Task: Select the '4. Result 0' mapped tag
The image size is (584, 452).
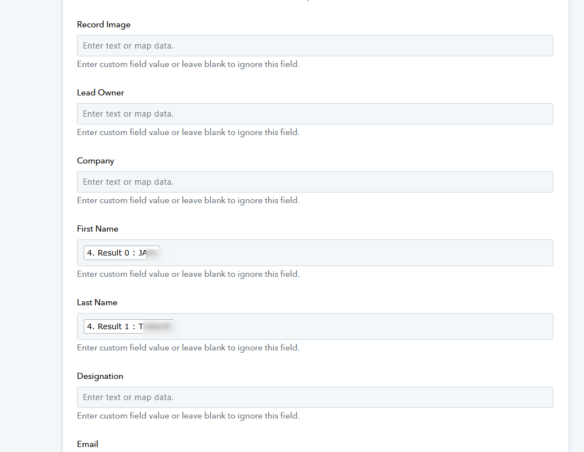Action: (x=122, y=253)
